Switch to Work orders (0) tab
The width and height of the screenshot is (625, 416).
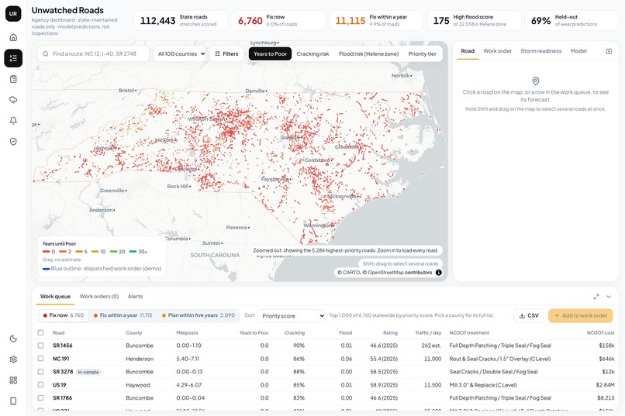99,297
